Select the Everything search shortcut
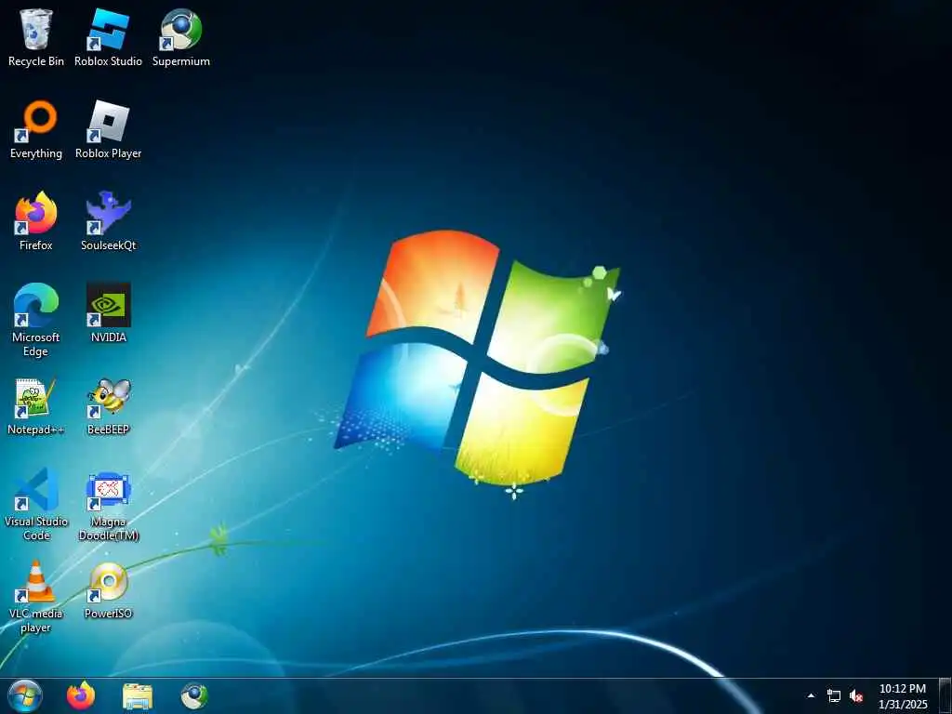Screen dimensions: 952x714 point(36,130)
